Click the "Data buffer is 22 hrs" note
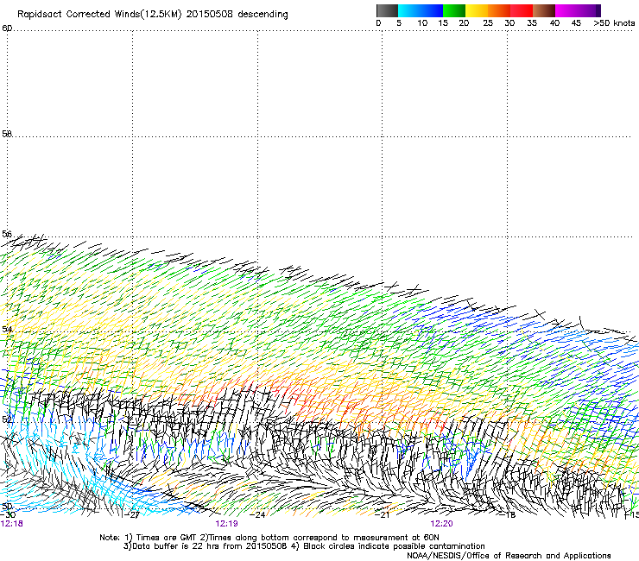 (x=206, y=546)
